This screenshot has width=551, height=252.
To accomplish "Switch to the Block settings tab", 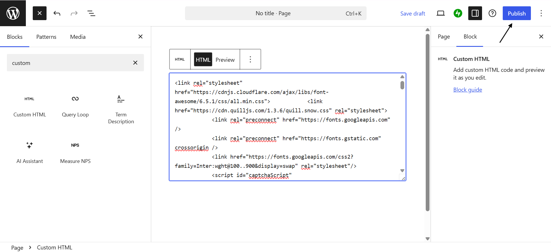I will pos(470,36).
